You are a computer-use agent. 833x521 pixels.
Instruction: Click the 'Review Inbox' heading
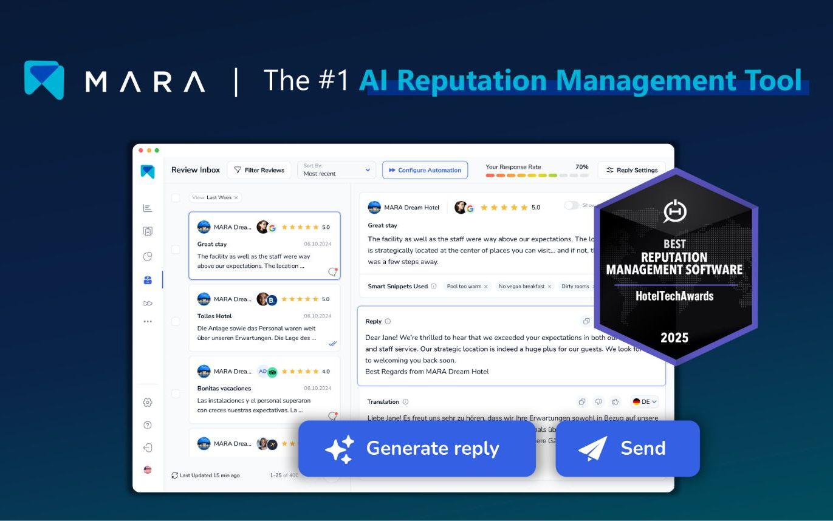(196, 170)
